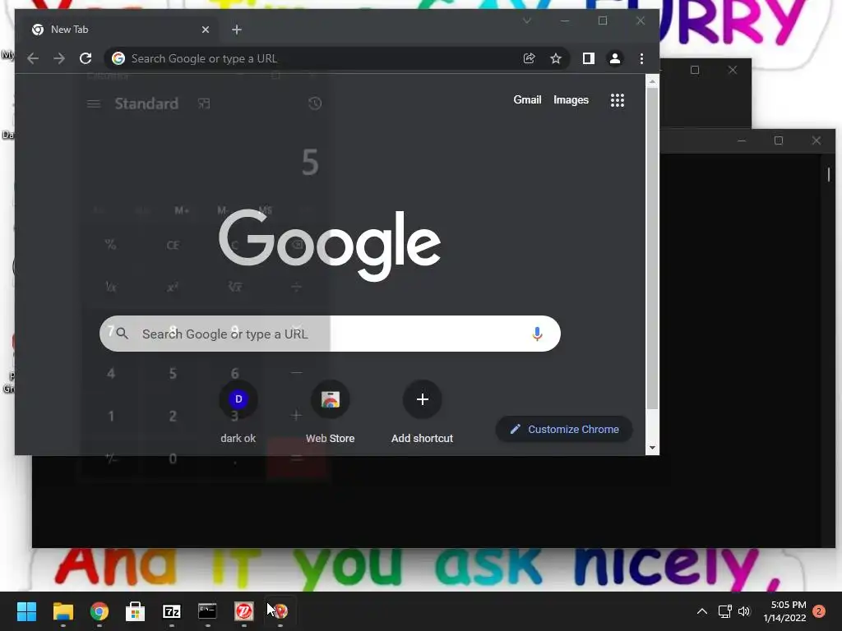Click the Google icon in the address bar
842x631 pixels.
118,58
